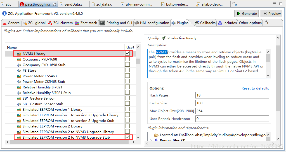Click the Reset to defaults link
Screen dimensions: 286x152
click(x=255, y=88)
